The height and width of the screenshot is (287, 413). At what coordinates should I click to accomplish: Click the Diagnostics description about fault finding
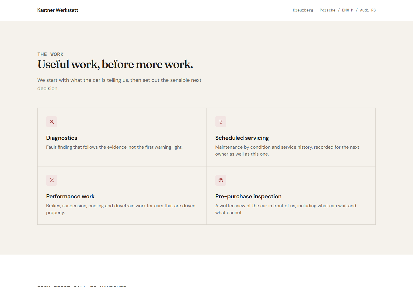(x=114, y=147)
